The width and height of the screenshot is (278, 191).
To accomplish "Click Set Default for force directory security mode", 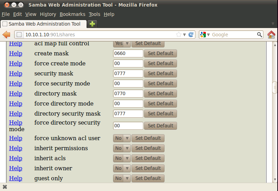I will point(160,126).
